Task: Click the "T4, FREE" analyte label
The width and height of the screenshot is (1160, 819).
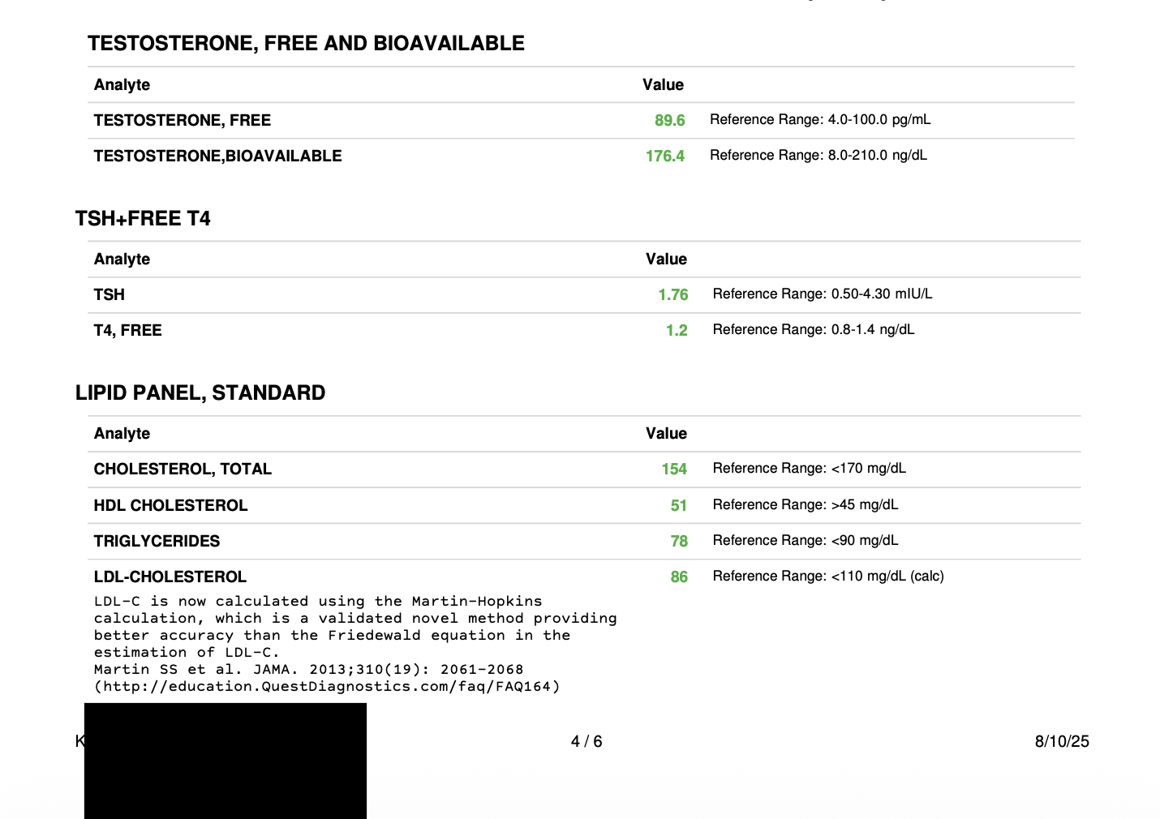Action: click(128, 330)
